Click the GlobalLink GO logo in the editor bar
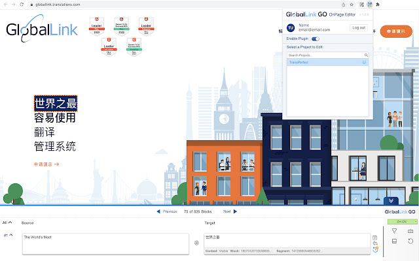Image resolution: width=419 pixels, height=261 pixels. [x=400, y=211]
